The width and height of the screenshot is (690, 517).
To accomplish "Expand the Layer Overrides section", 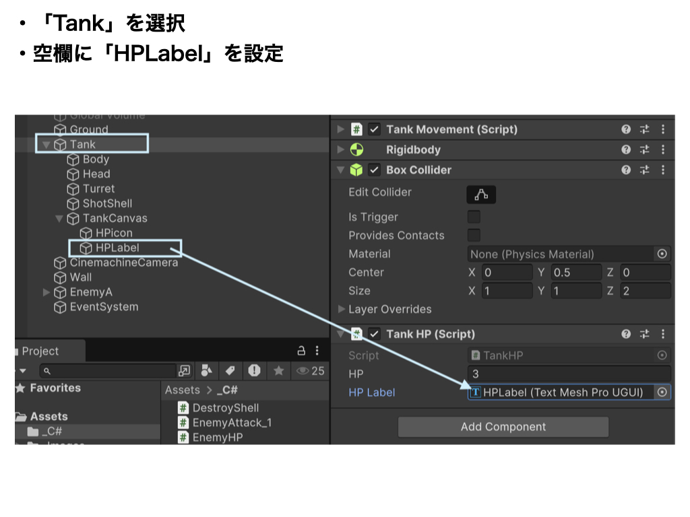I will point(342,310).
